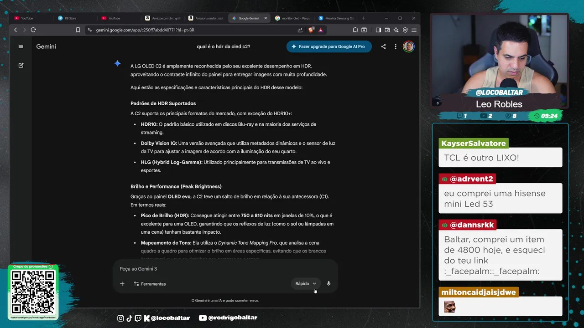Click Padrões de HDR Suportados heading
The image size is (584, 328).
pyautogui.click(x=163, y=103)
